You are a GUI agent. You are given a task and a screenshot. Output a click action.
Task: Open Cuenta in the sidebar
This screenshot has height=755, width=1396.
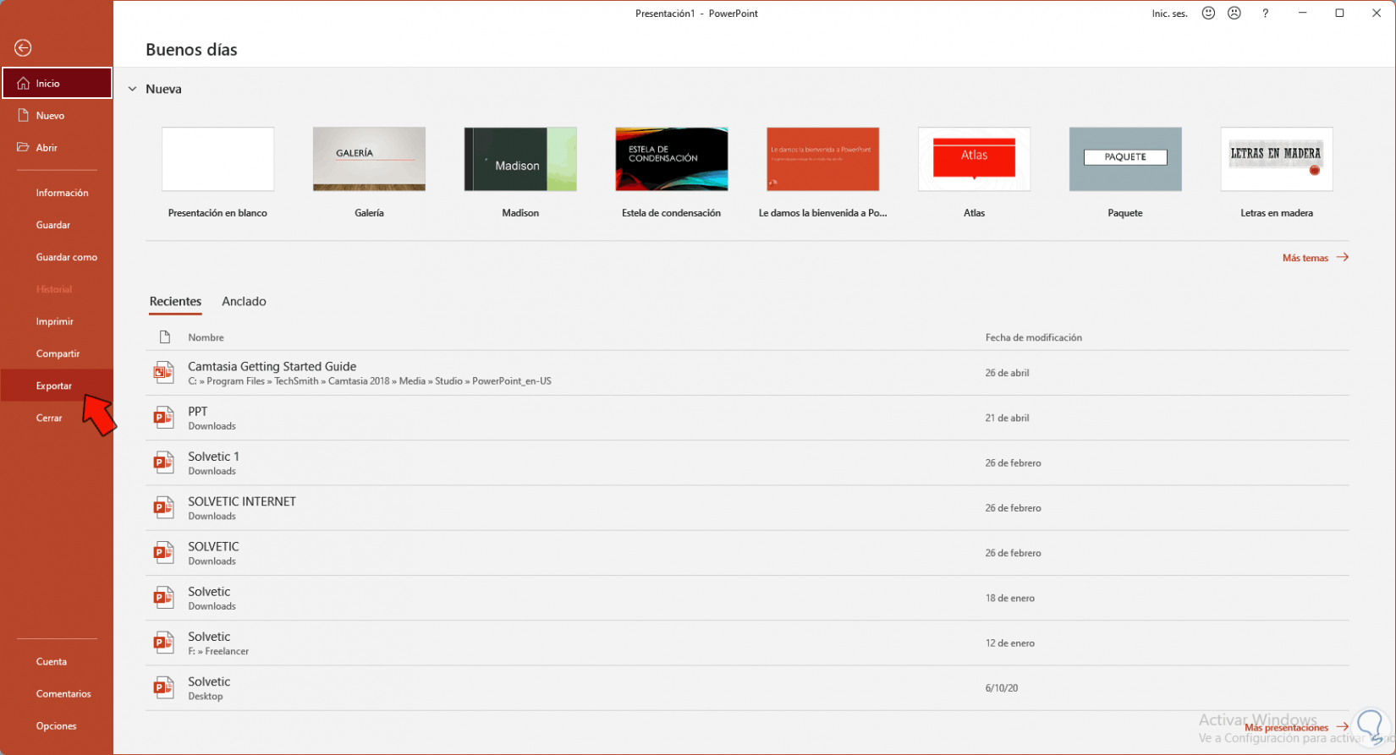click(52, 661)
